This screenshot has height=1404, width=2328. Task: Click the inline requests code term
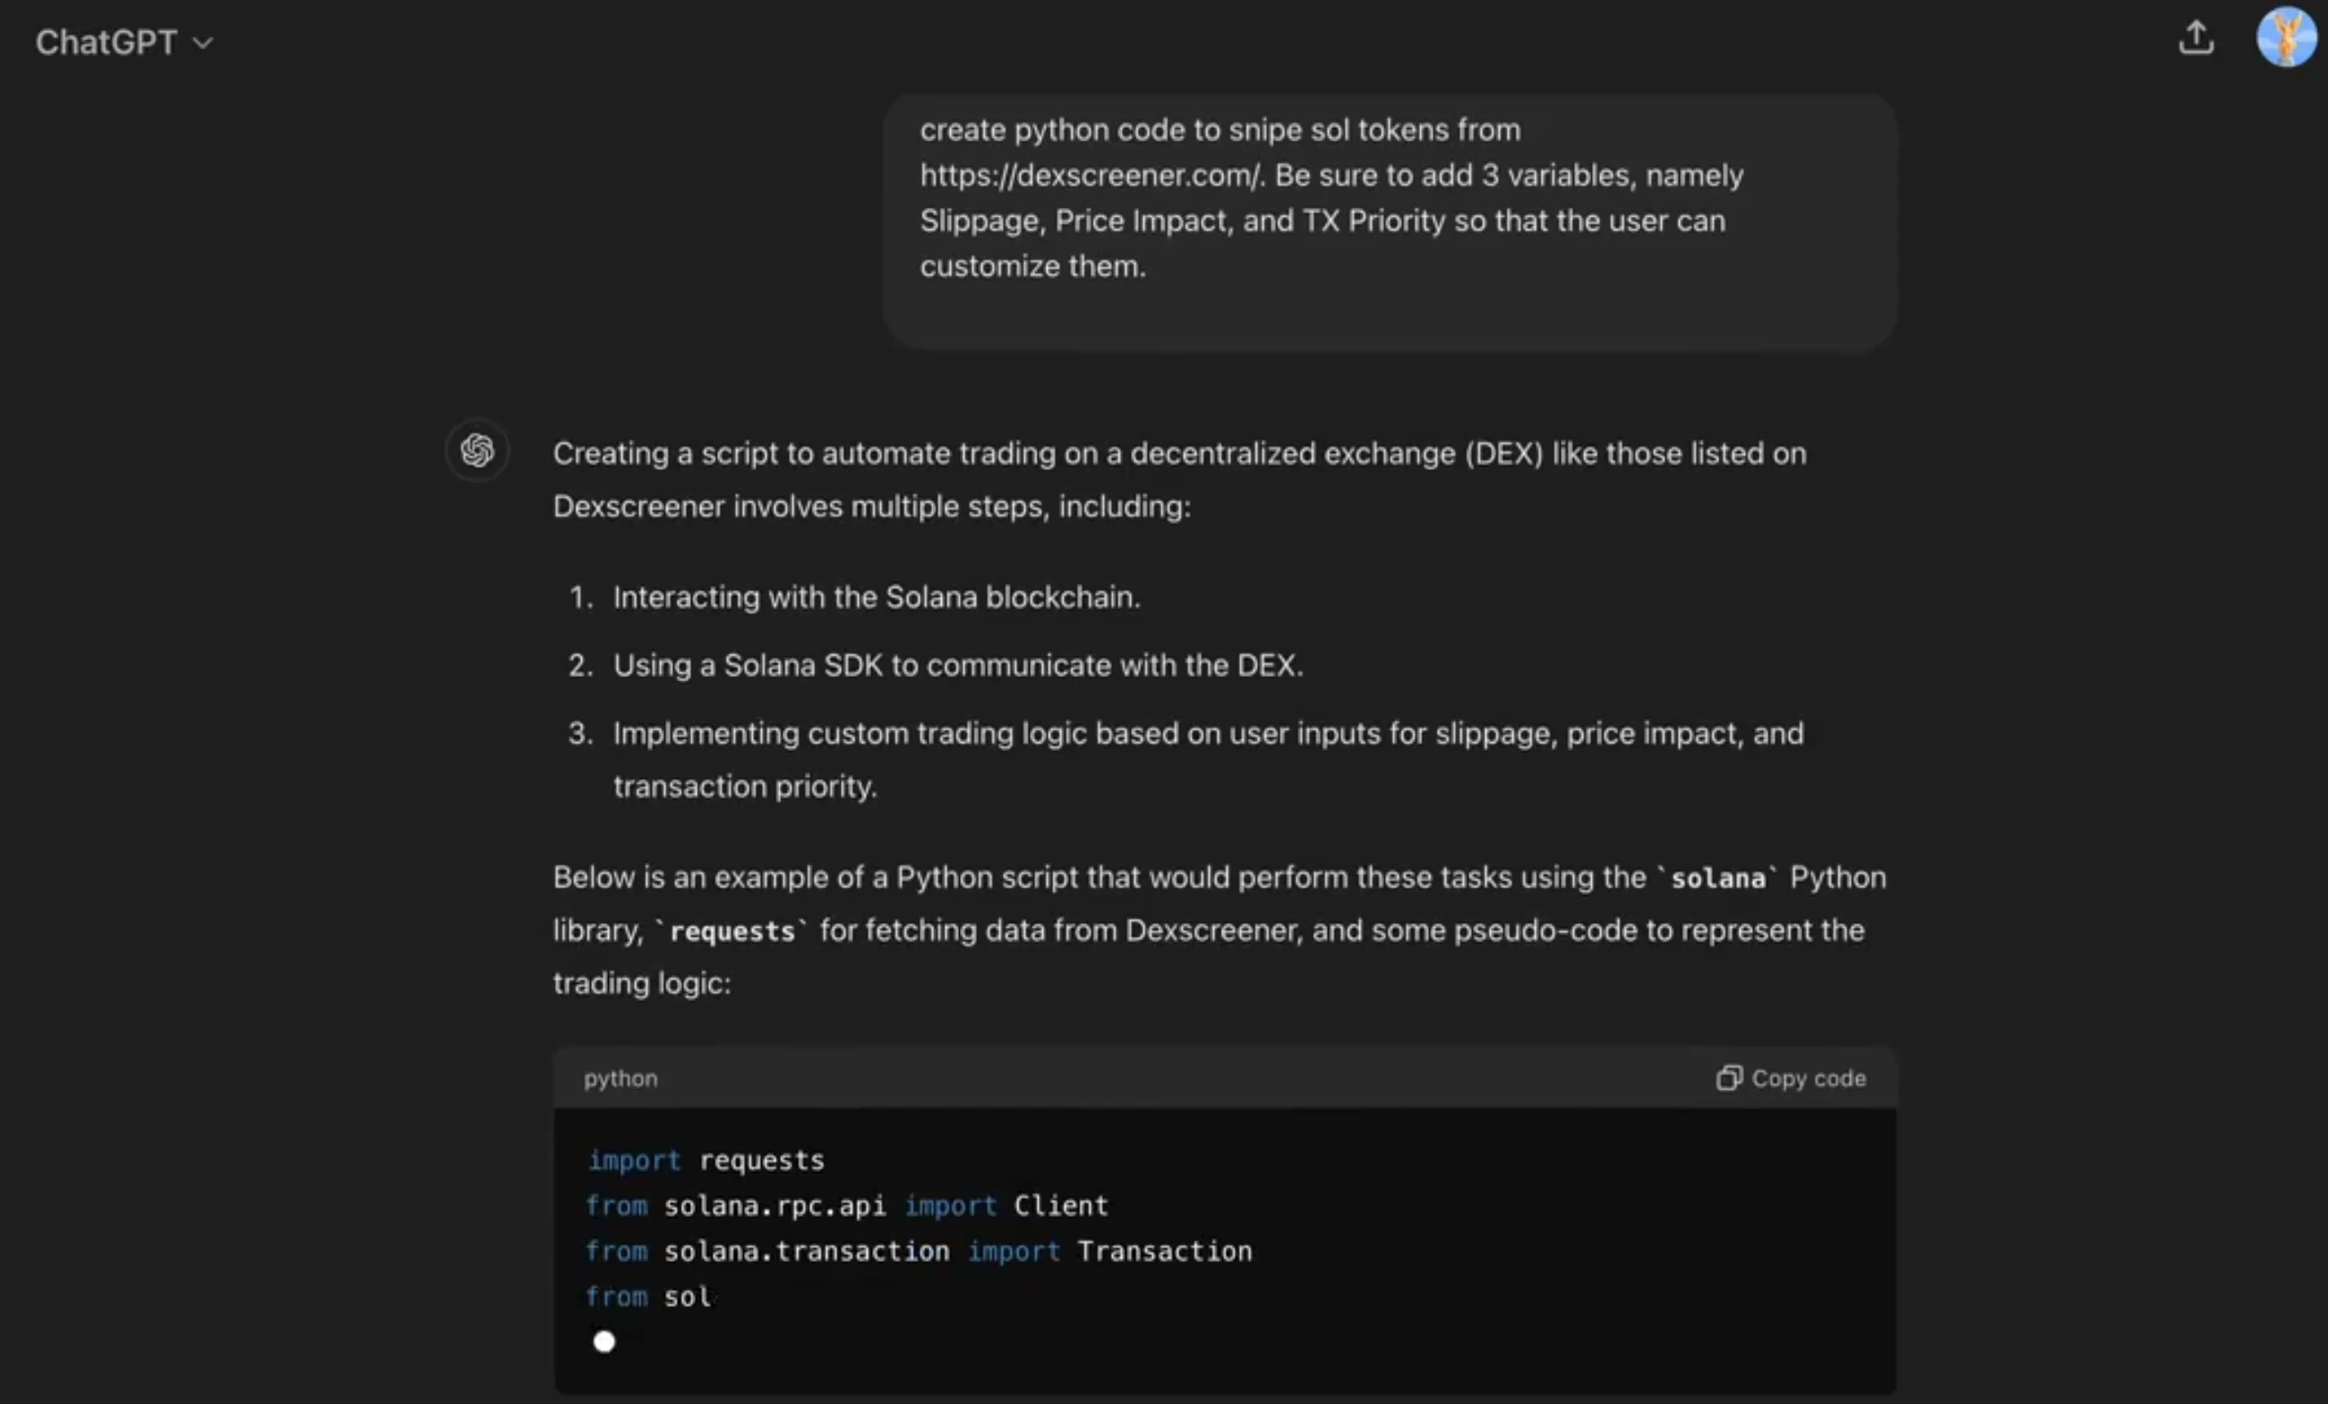click(x=732, y=931)
